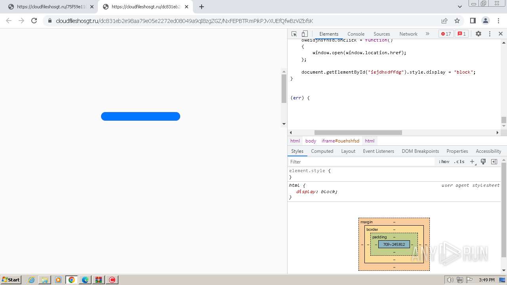
Task: Reload the current page
Action: click(34, 21)
